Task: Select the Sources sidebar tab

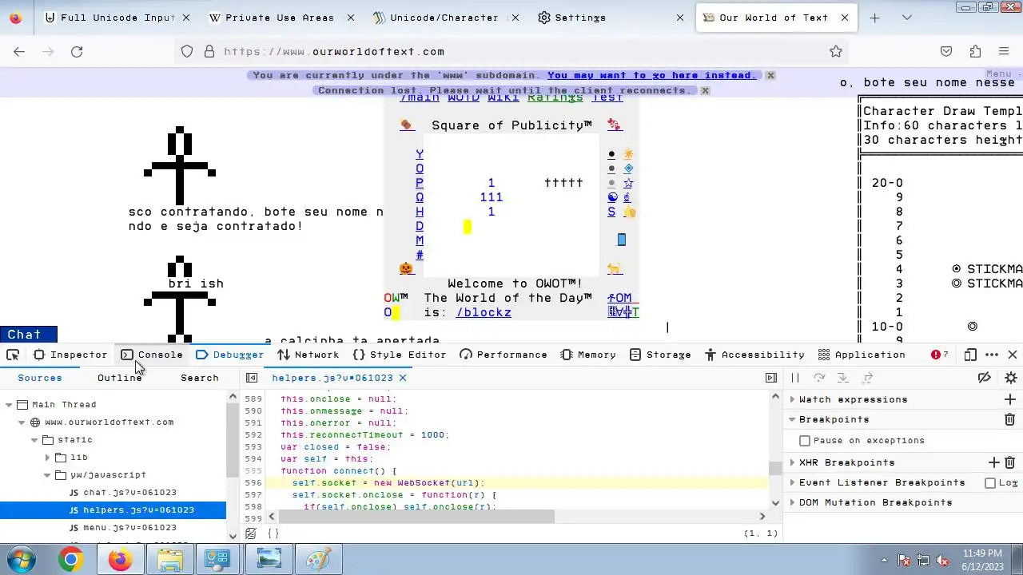Action: click(40, 378)
